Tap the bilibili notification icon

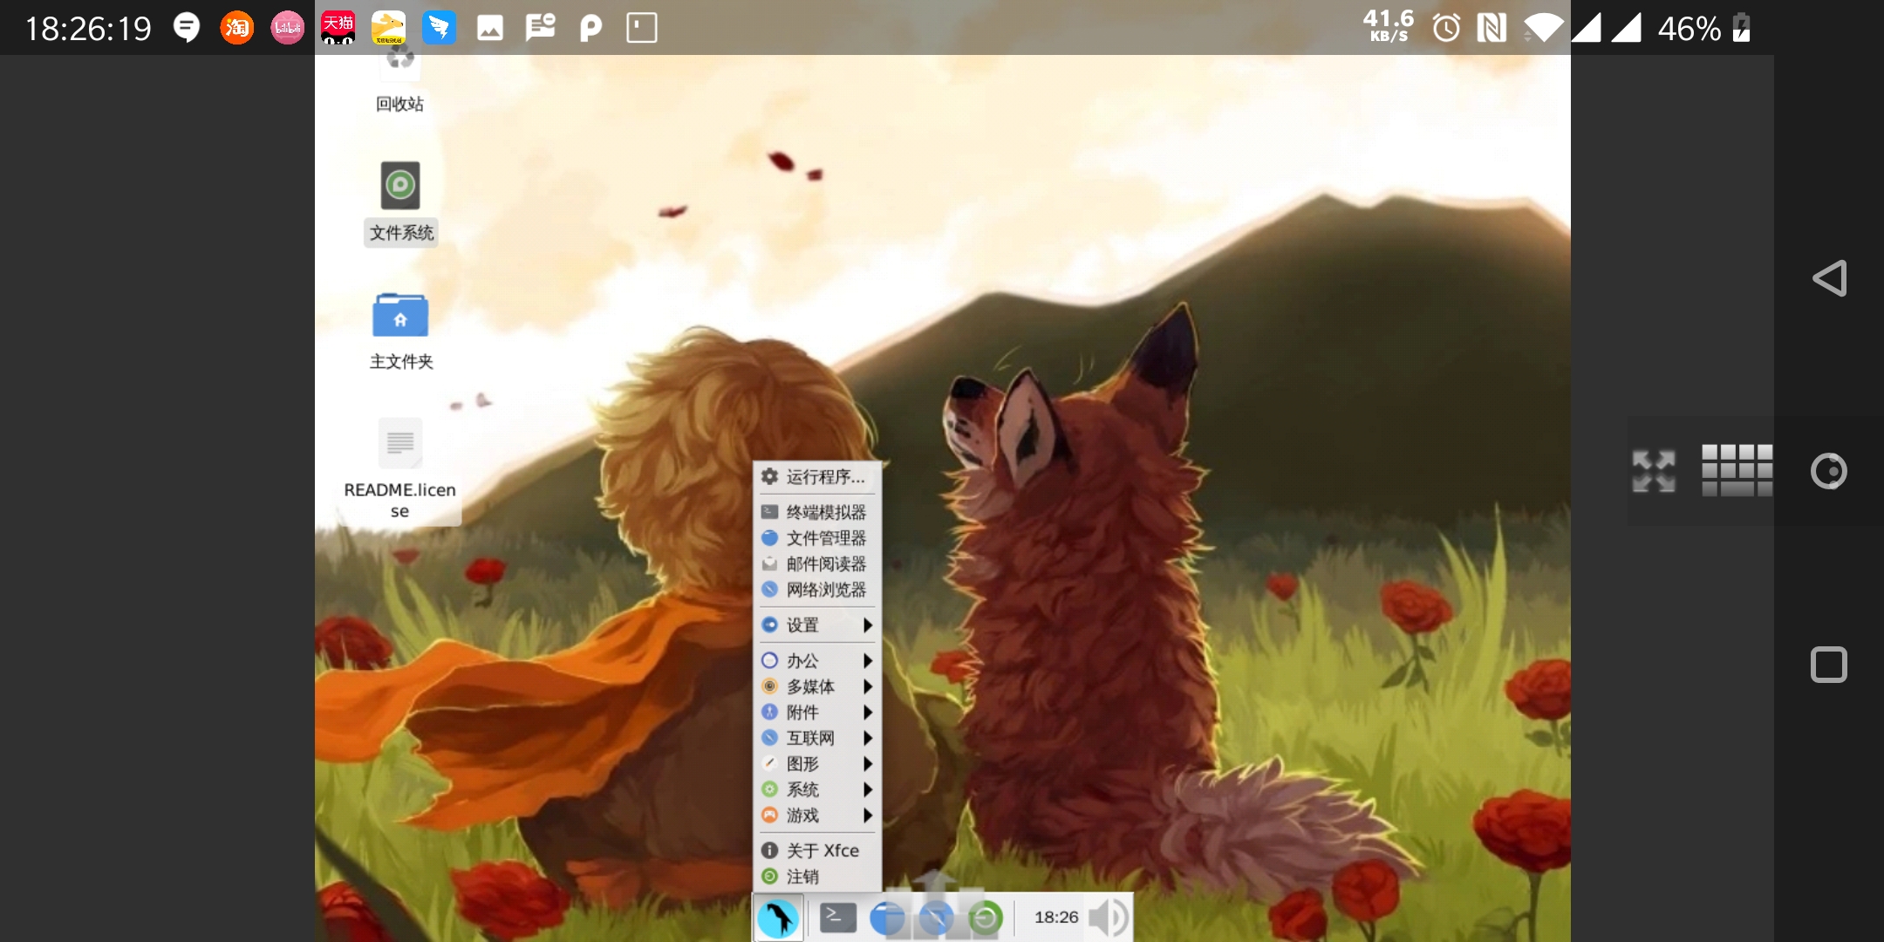click(287, 28)
